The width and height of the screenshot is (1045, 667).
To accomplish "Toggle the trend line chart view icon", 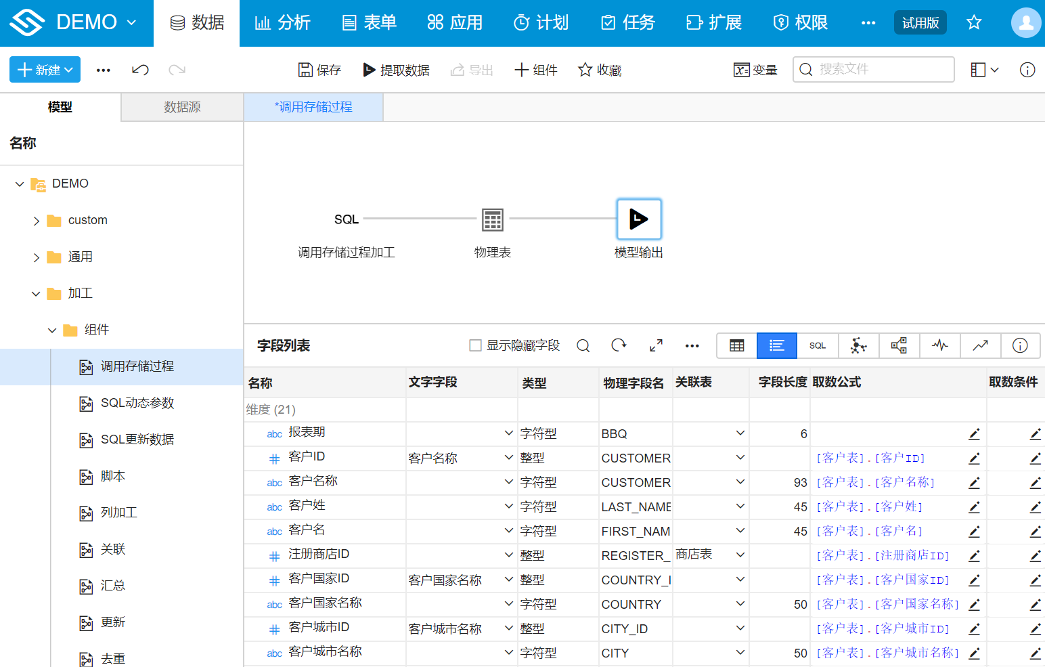I will (980, 345).
